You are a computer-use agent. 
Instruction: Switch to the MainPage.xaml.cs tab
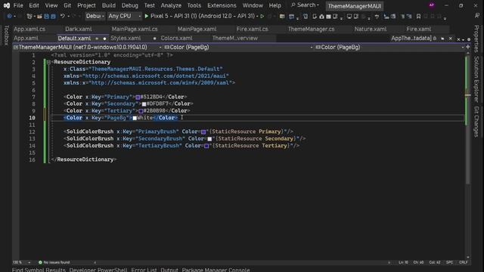135,29
